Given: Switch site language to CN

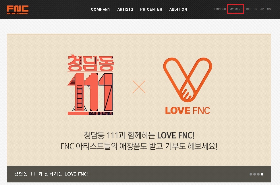Looking at the screenshot, I should tap(269, 9).
